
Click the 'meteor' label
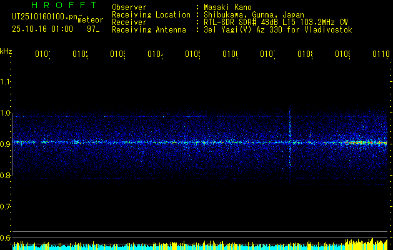pos(91,20)
